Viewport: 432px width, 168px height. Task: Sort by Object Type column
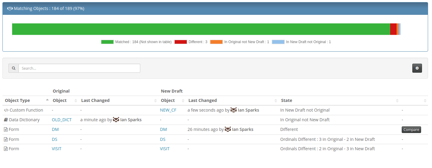[x=18, y=100]
